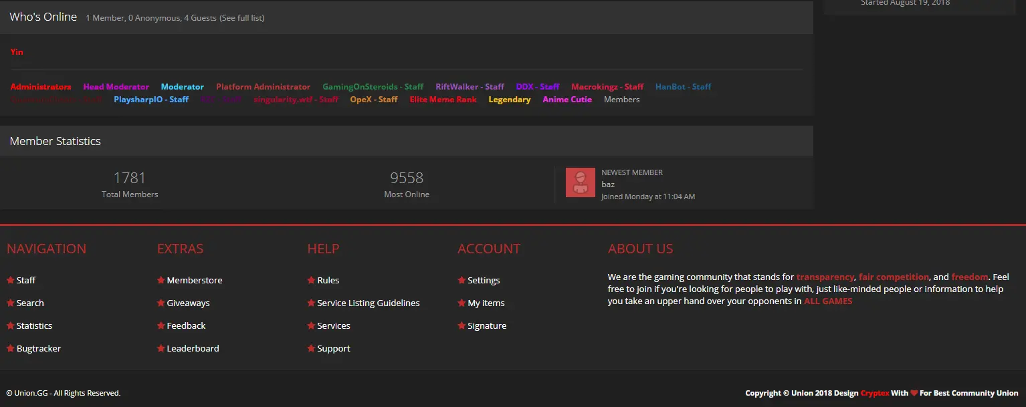
Task: Click the star beside Service Listing Guidelines
Action: (x=312, y=303)
